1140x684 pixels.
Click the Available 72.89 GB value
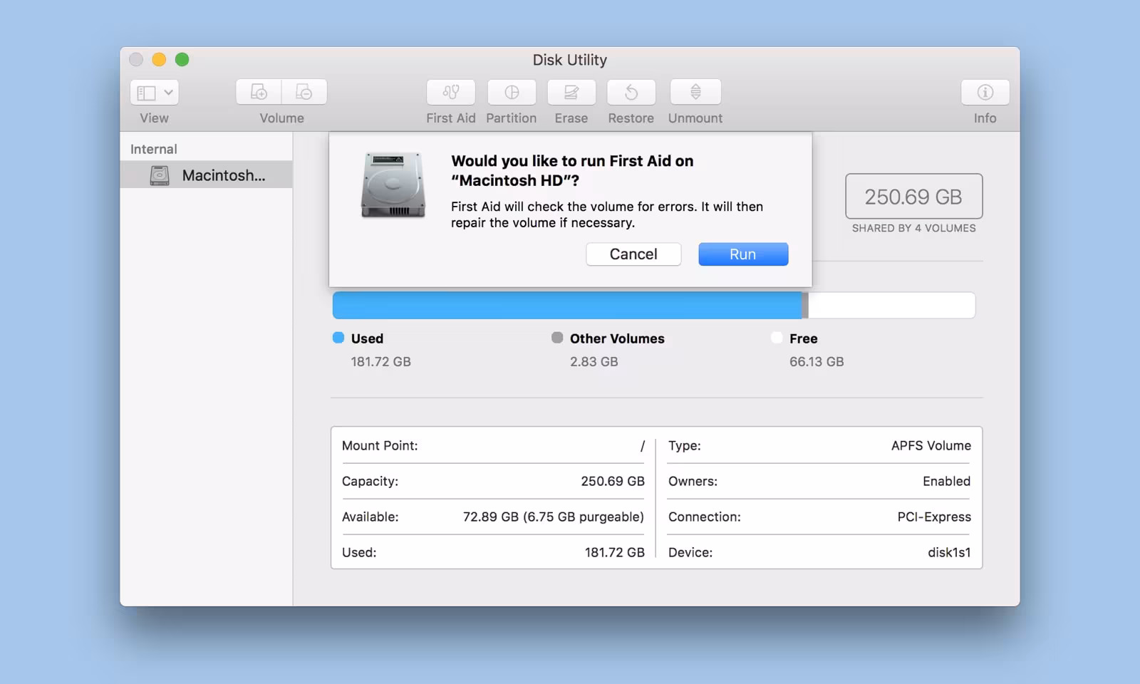click(x=554, y=517)
